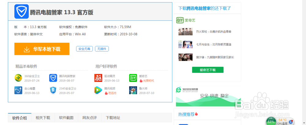This screenshot has height=125, width=306.
Task: Click the 金山毒霸 text link
Action: click(30, 89)
